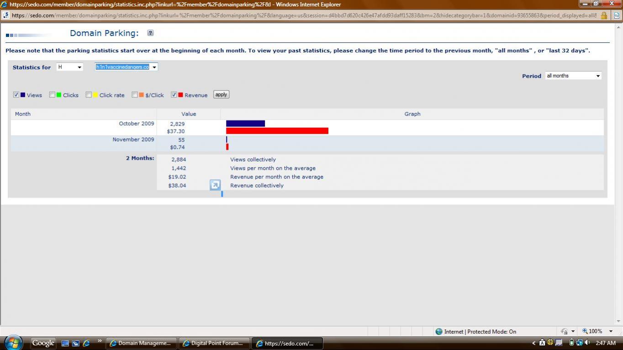
Task: Click the '2 Months:' summary label
Action: tap(140, 158)
